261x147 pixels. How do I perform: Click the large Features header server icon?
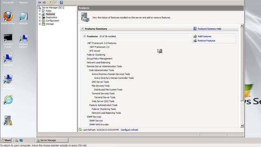pos(85,17)
